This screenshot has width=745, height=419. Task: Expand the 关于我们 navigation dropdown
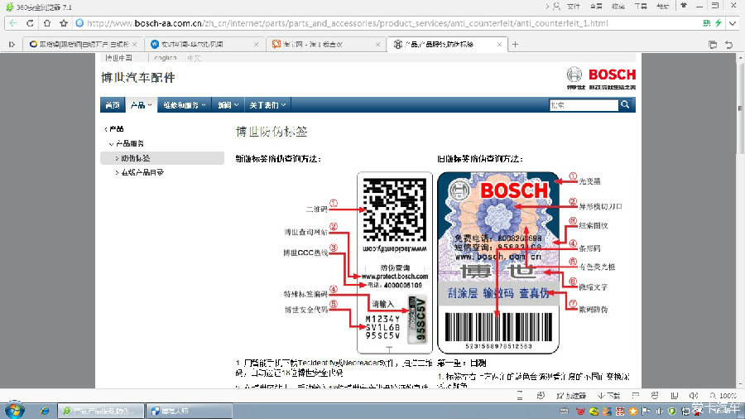point(268,105)
